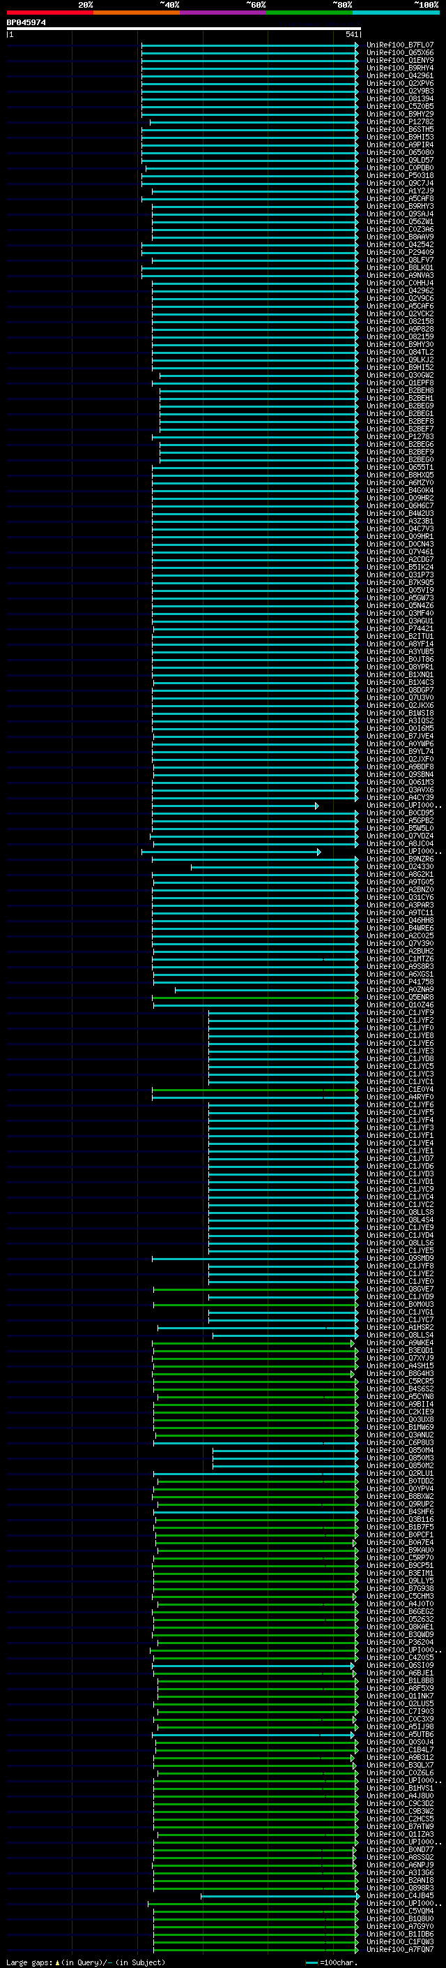
Task: Select the UniRef100_Q5ENR8 label
Action: click(x=399, y=997)
